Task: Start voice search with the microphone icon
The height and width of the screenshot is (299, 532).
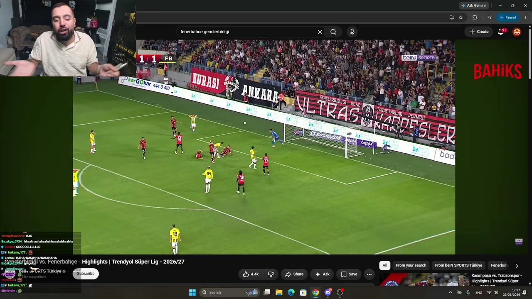Action: (352, 32)
